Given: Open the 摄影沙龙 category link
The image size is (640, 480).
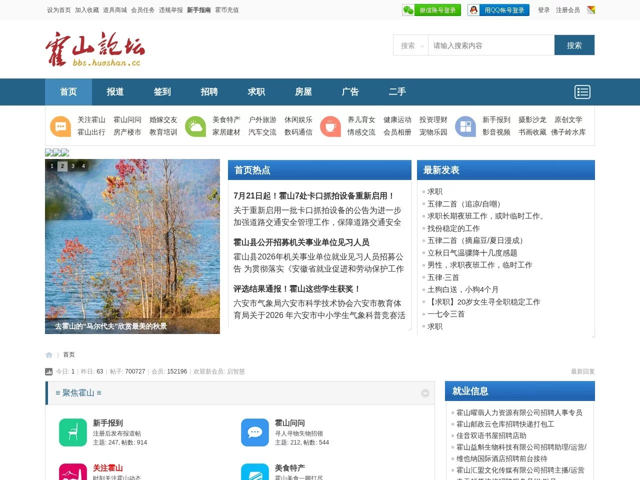Looking at the screenshot, I should tap(532, 120).
